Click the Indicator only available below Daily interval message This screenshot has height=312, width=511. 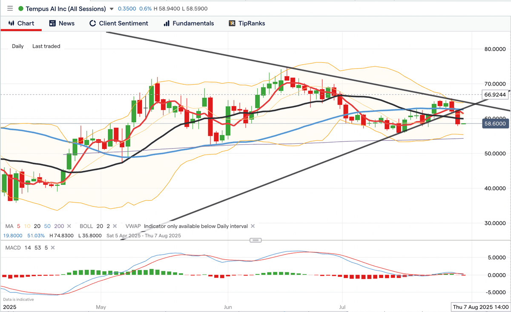pyautogui.click(x=196, y=226)
